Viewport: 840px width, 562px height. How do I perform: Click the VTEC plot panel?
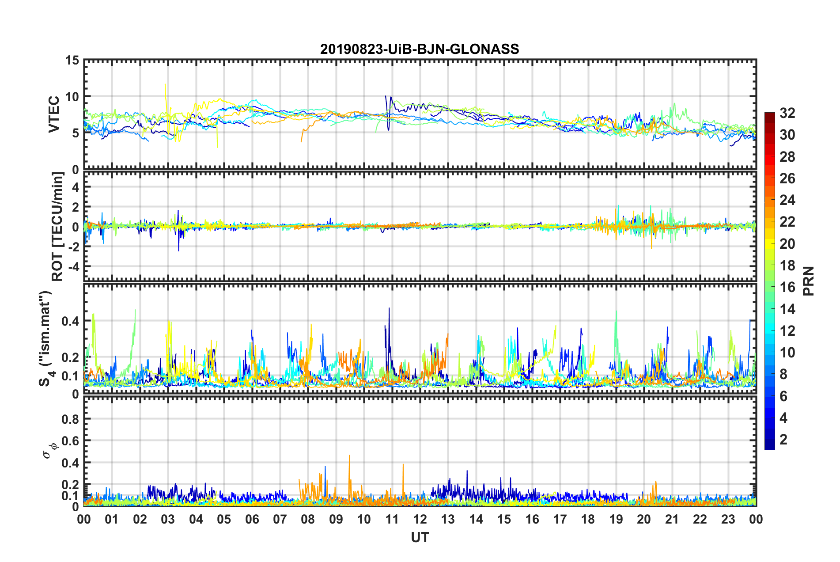(x=420, y=114)
